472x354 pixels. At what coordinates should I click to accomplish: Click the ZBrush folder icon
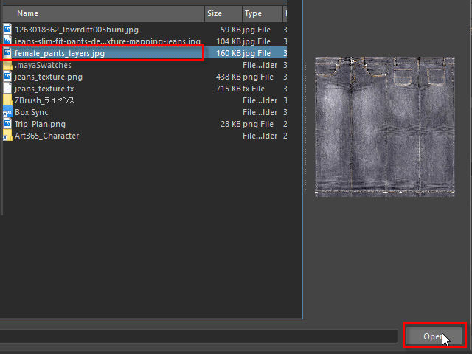pyautogui.click(x=7, y=100)
